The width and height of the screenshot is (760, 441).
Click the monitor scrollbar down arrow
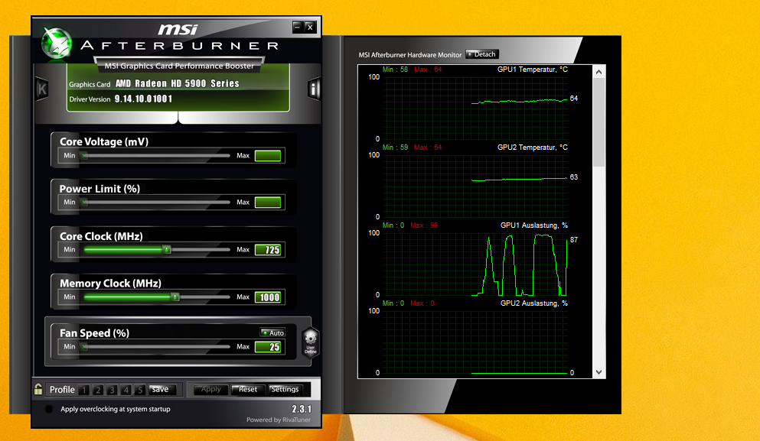click(x=599, y=372)
